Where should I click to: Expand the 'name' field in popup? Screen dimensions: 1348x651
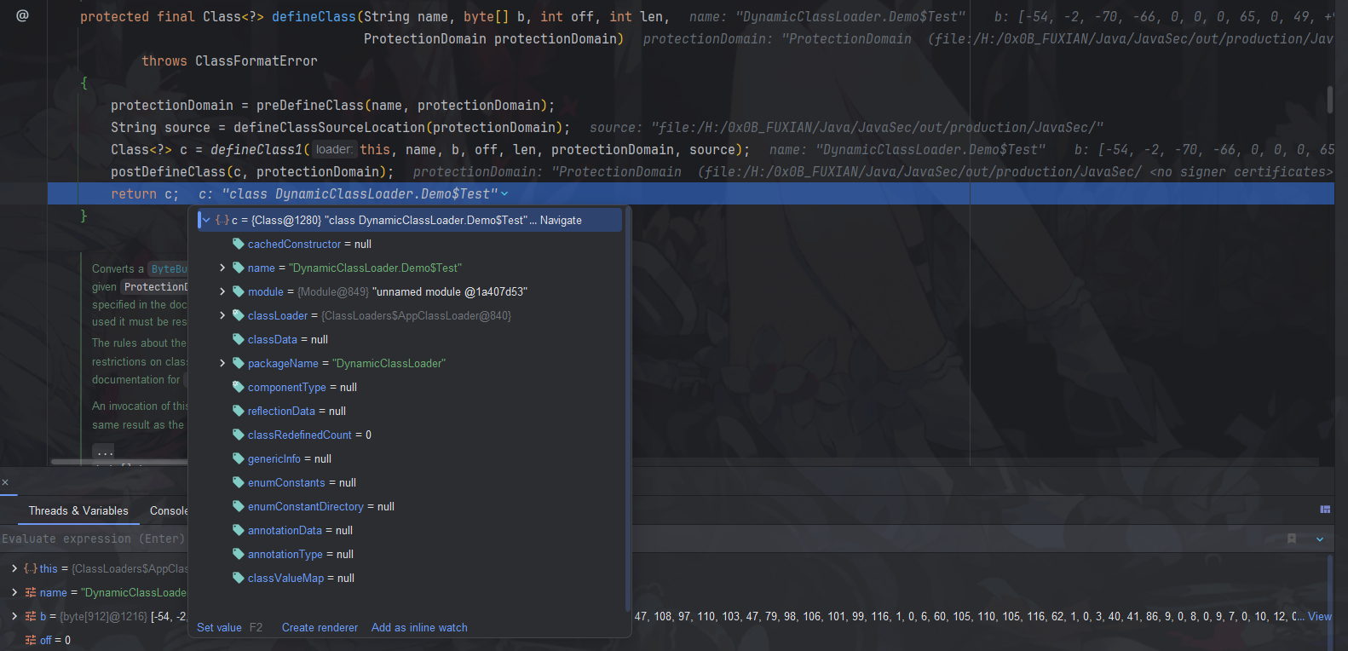point(222,268)
